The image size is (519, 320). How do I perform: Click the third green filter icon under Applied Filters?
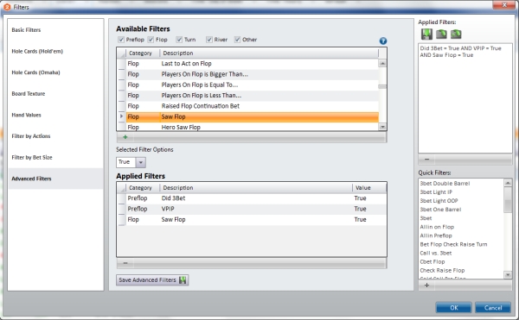pos(456,34)
